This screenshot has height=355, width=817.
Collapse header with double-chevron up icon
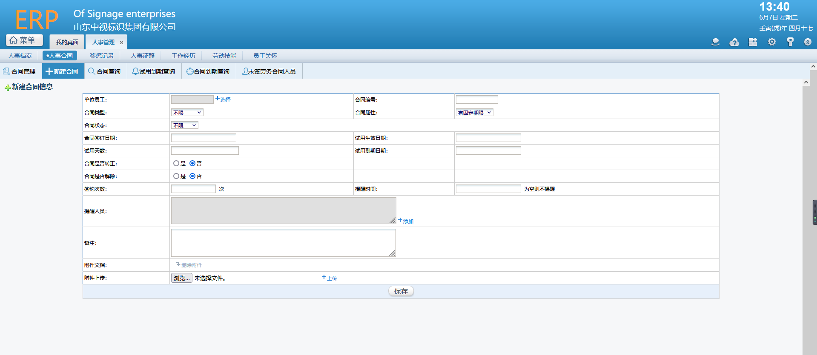(x=808, y=42)
